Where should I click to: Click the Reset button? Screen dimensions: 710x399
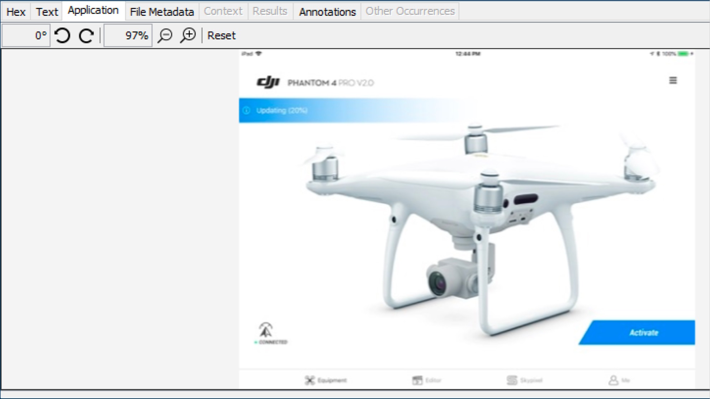221,35
